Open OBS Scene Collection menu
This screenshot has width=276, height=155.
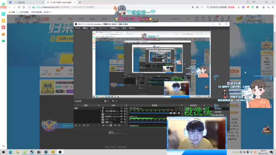point(114,28)
